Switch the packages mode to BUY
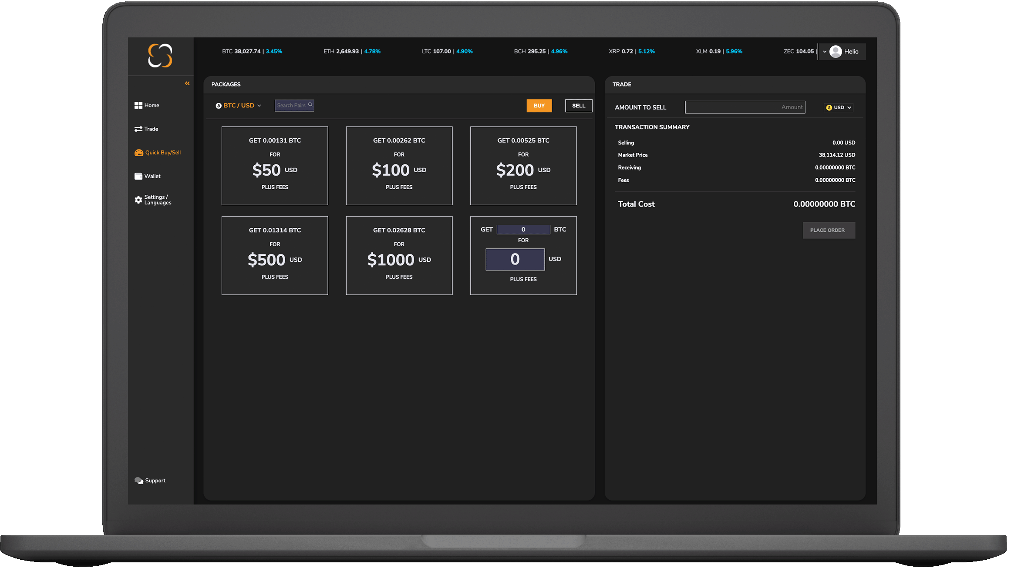Viewport: 1011px width, 568px height. point(539,106)
